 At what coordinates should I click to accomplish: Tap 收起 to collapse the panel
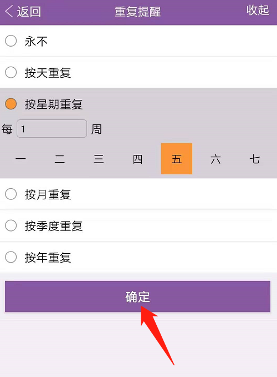258,11
